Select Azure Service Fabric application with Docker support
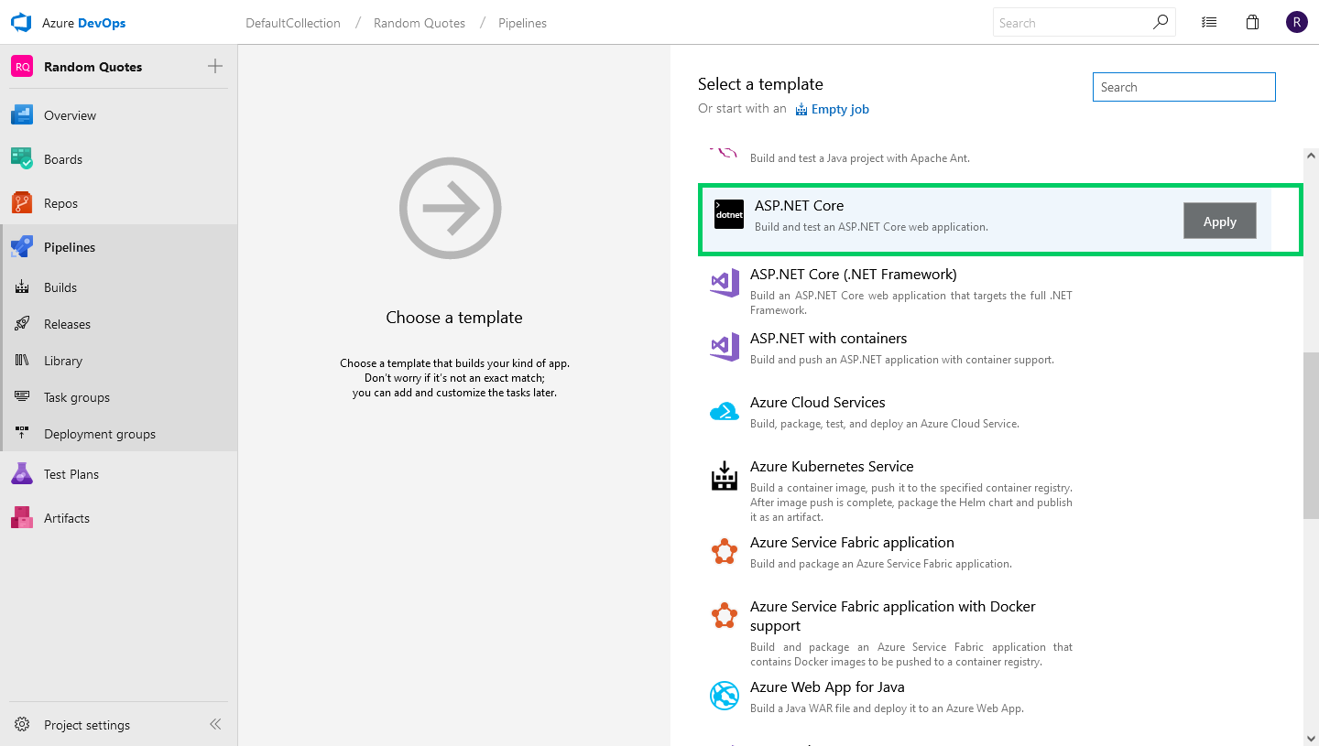 893,616
